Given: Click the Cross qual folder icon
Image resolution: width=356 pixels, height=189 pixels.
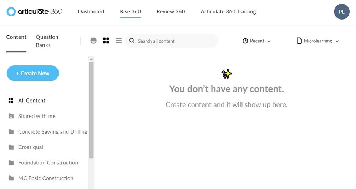Looking at the screenshot, I should pos(11,147).
